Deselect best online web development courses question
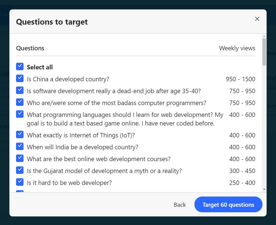Screen dimensions: 276x225 [20, 158]
